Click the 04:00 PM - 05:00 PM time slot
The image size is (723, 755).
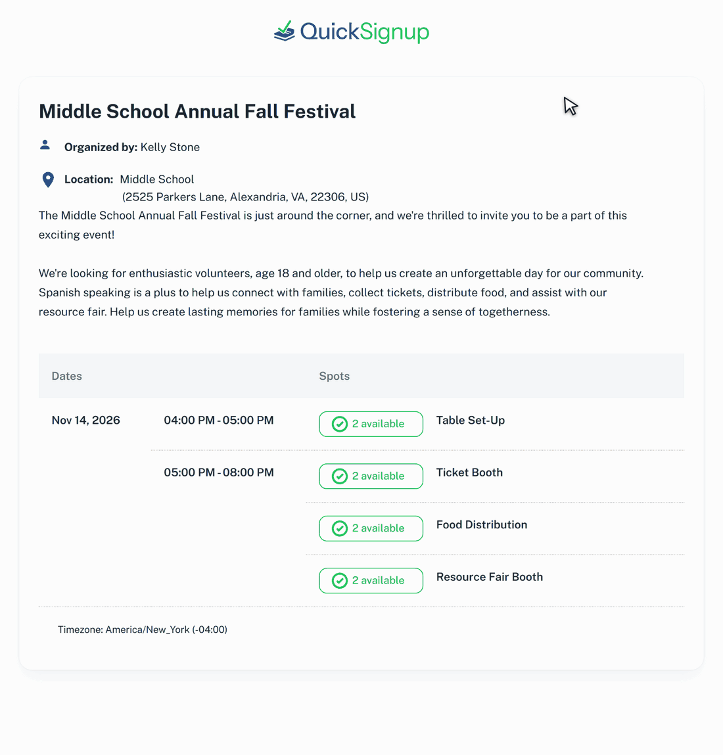(x=219, y=421)
